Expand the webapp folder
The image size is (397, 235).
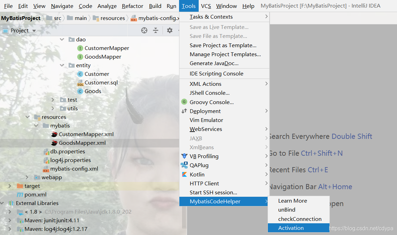click(27, 177)
